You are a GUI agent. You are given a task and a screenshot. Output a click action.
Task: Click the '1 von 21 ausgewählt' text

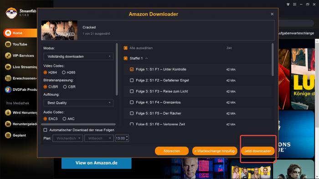pyautogui.click(x=96, y=34)
